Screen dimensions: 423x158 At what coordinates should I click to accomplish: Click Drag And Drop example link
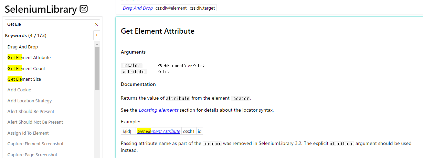pyautogui.click(x=138, y=8)
